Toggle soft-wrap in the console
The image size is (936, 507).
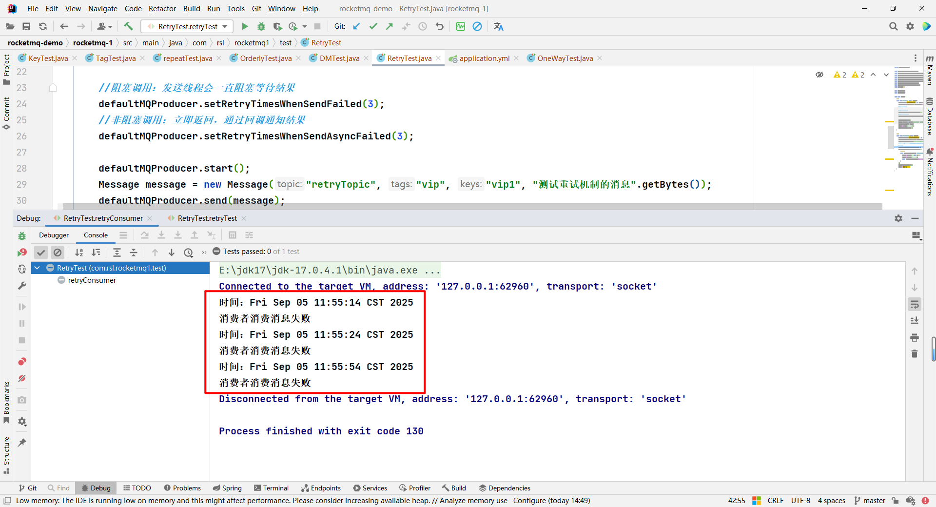[x=915, y=304]
